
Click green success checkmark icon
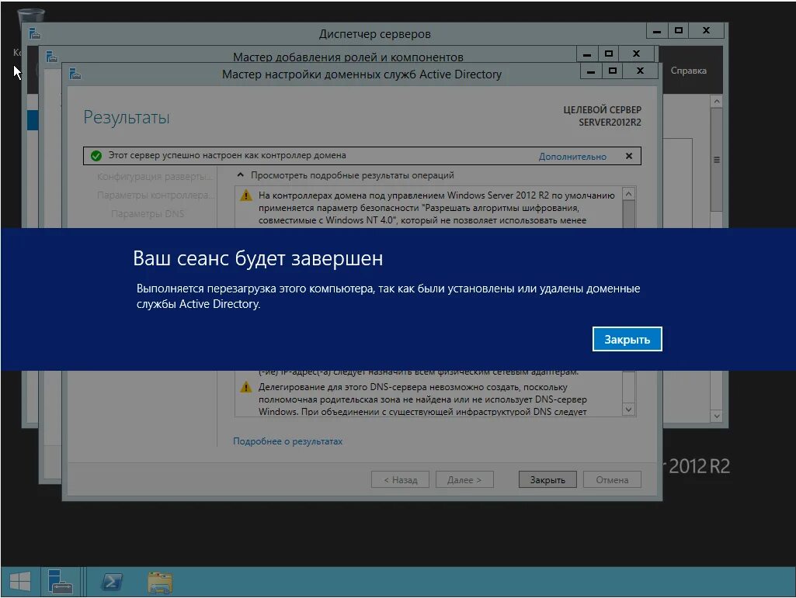click(x=96, y=156)
